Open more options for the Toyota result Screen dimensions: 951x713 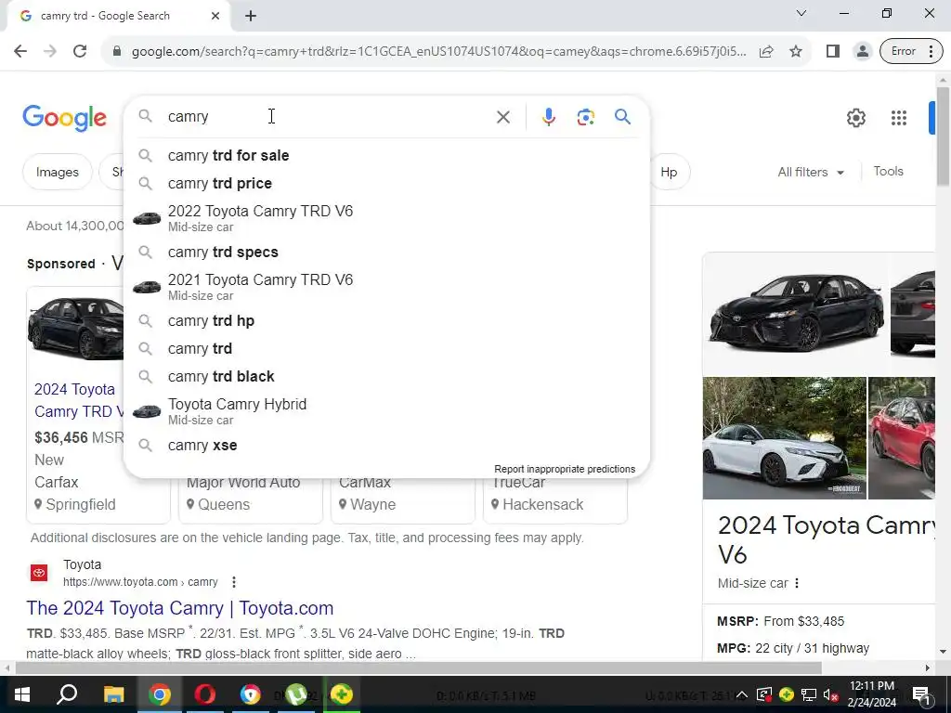(233, 582)
